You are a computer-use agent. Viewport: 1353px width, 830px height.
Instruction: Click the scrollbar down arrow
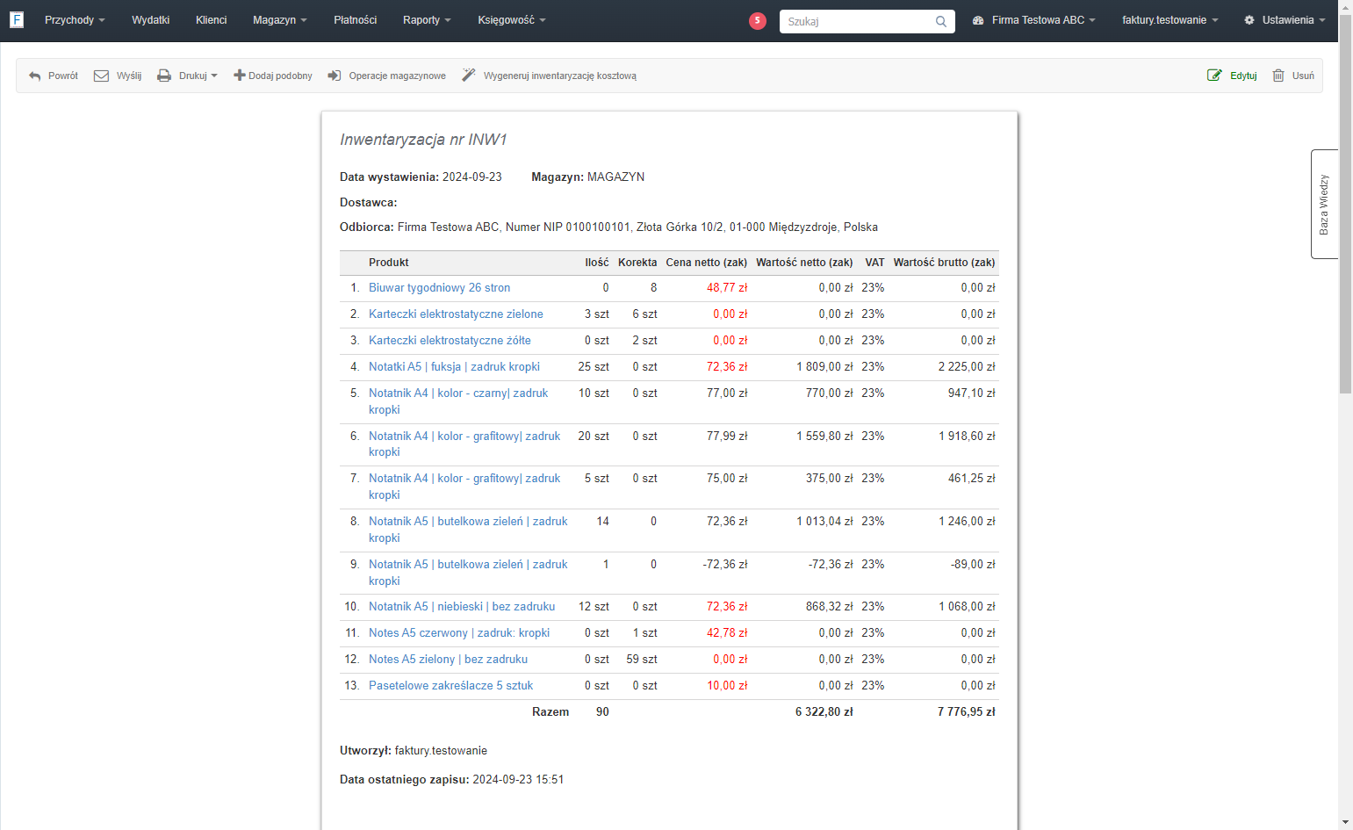[1345, 823]
